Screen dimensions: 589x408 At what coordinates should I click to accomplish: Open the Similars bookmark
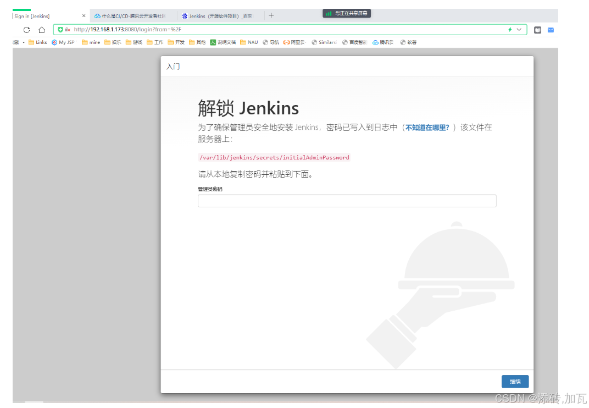pos(324,42)
